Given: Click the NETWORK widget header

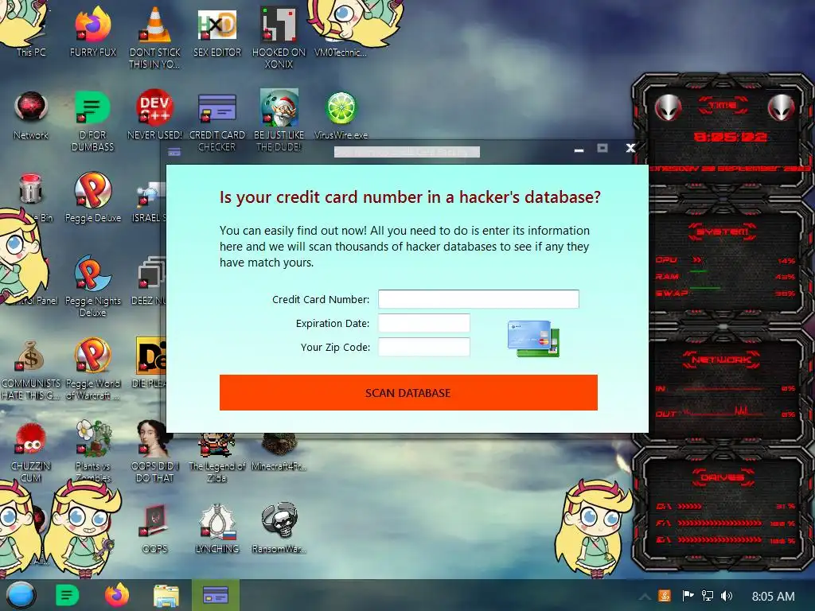Looking at the screenshot, I should pos(723,360).
